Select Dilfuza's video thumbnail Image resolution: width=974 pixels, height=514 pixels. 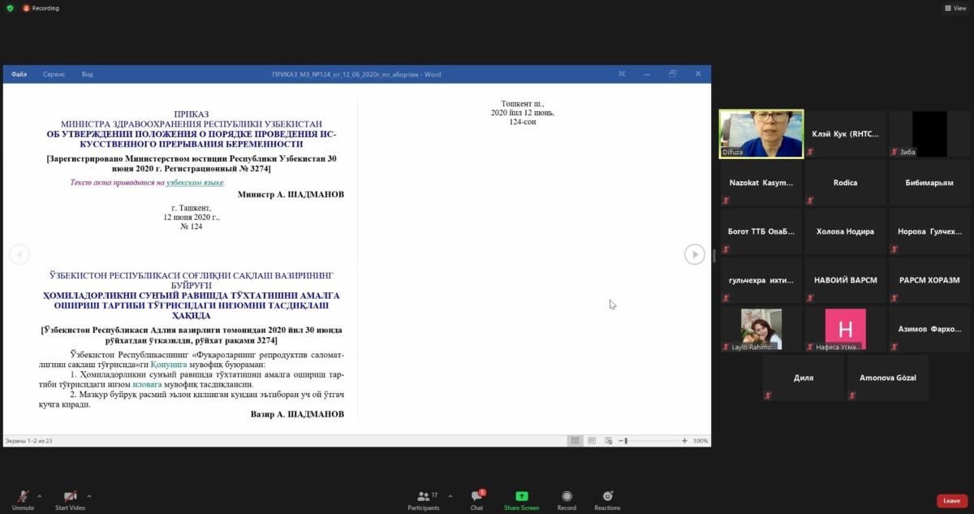[761, 134]
